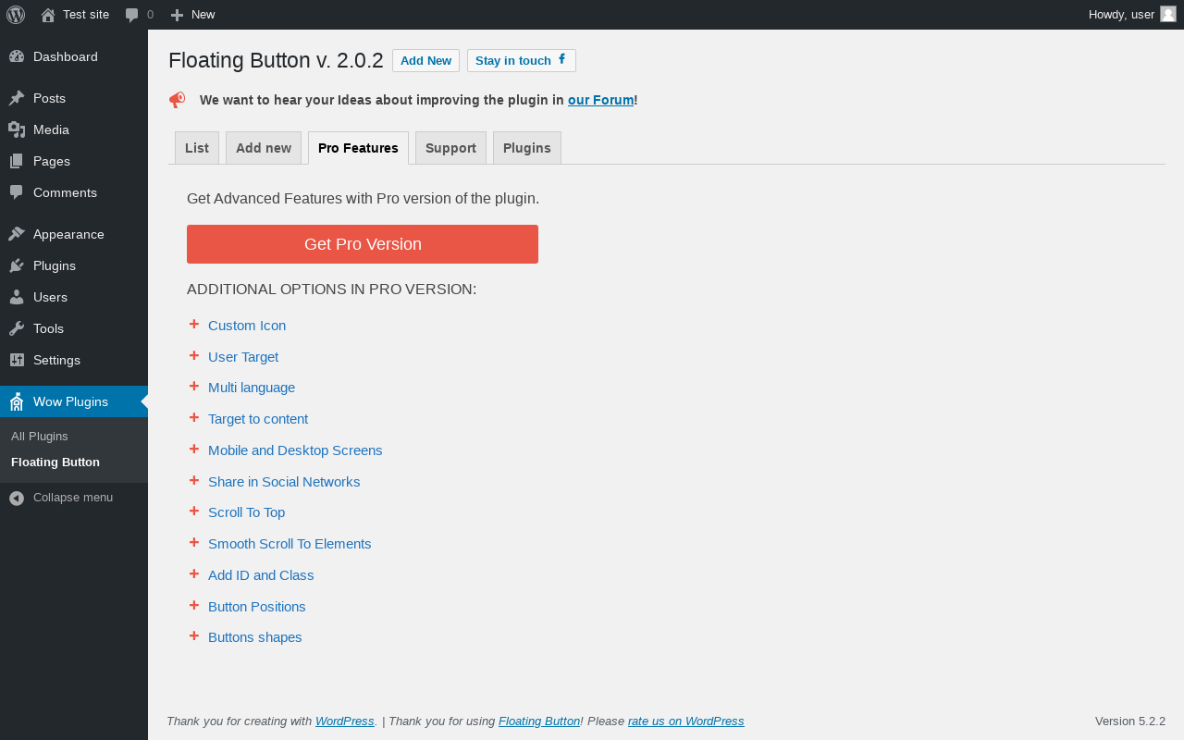Expand the Custom Icon feature plus

[194, 325]
